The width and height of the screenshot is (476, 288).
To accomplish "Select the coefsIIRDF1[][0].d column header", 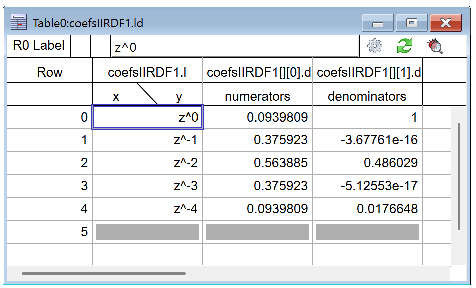I will [x=258, y=72].
